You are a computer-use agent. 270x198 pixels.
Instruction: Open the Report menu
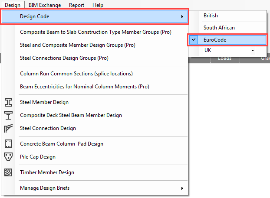tap(76, 5)
